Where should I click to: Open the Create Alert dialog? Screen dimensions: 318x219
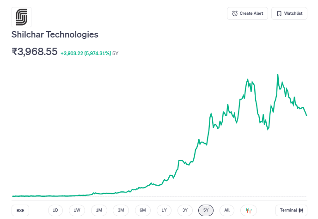coord(247,13)
